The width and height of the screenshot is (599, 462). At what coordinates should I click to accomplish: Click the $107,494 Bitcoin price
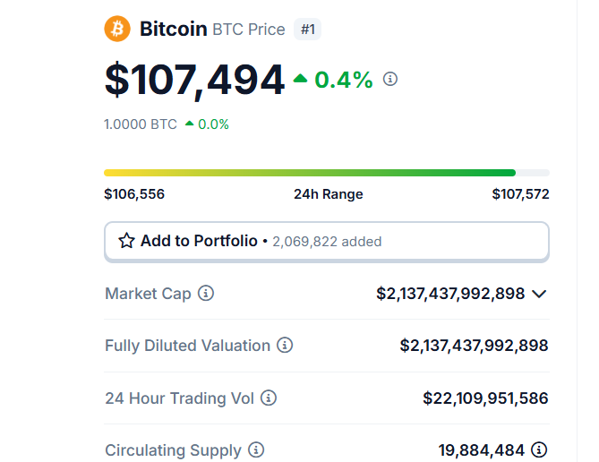pyautogui.click(x=194, y=80)
